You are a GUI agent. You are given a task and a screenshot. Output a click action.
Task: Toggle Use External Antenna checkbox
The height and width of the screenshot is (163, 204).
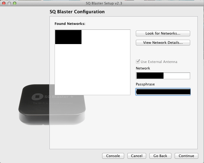point(138,62)
